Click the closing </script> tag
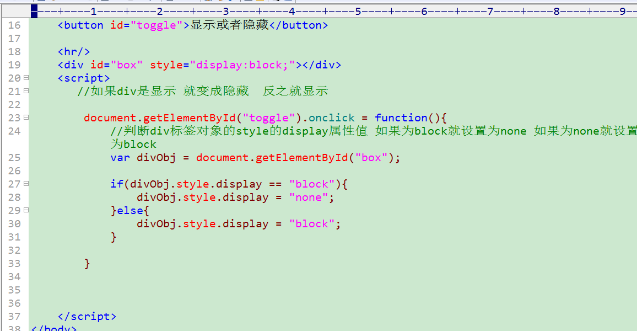 coord(87,316)
